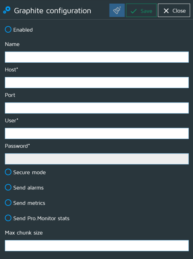Select the Port input box
The image size is (193, 259).
[97, 108]
